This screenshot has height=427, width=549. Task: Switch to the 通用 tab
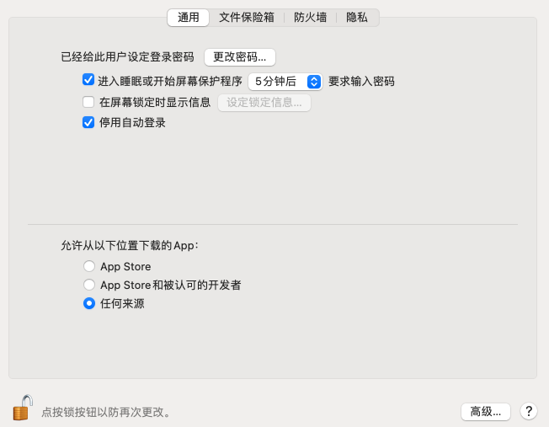tap(189, 17)
